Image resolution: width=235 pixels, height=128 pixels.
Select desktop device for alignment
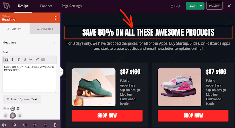point(13,109)
